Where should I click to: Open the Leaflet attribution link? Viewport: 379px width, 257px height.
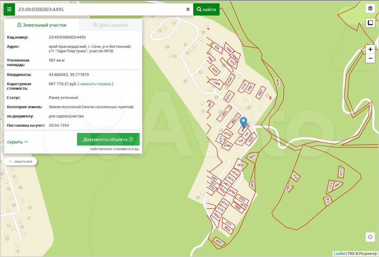point(340,253)
